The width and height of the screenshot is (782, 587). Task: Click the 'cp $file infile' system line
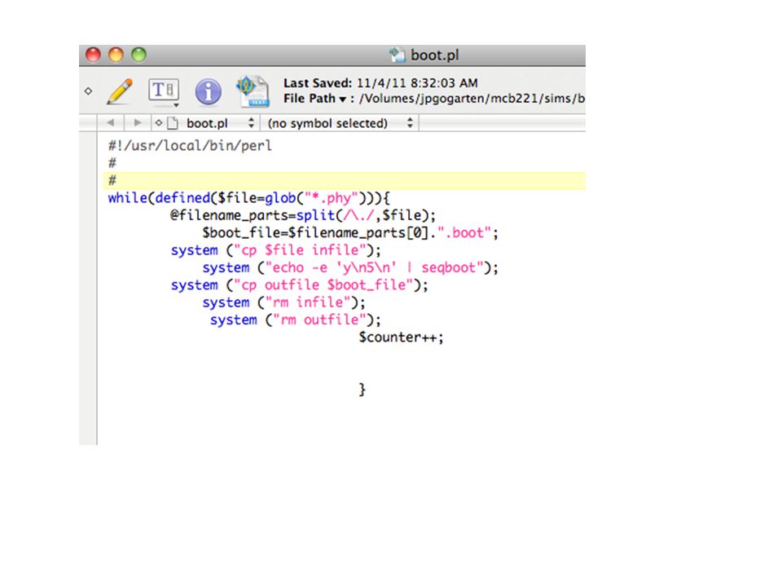[x=276, y=250]
